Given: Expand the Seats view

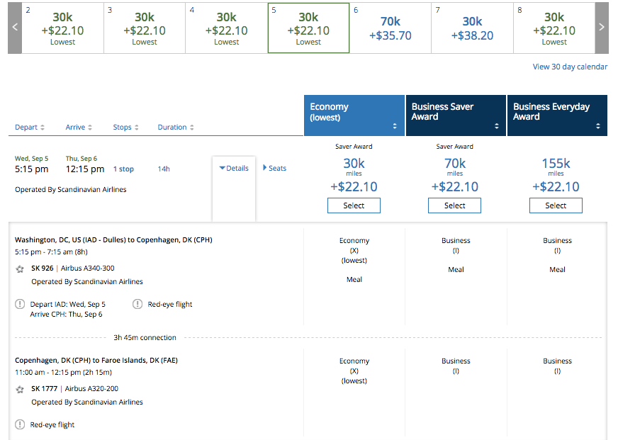Looking at the screenshot, I should (x=275, y=169).
